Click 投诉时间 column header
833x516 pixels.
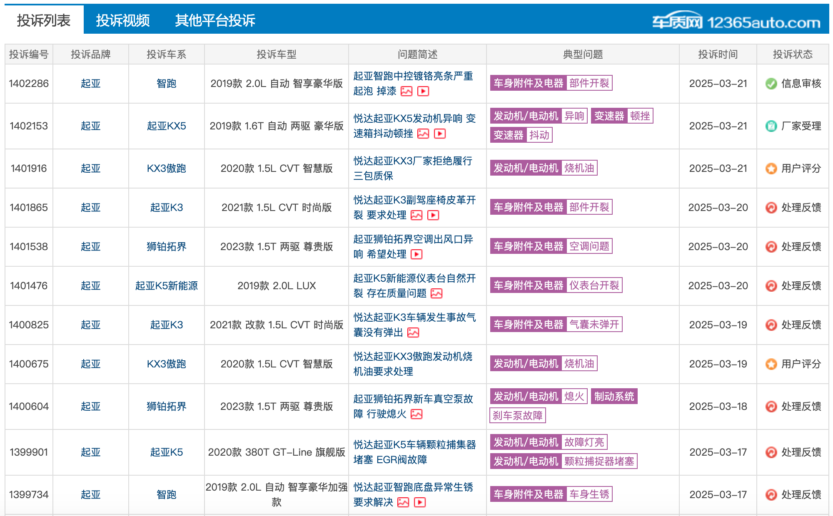pos(718,55)
